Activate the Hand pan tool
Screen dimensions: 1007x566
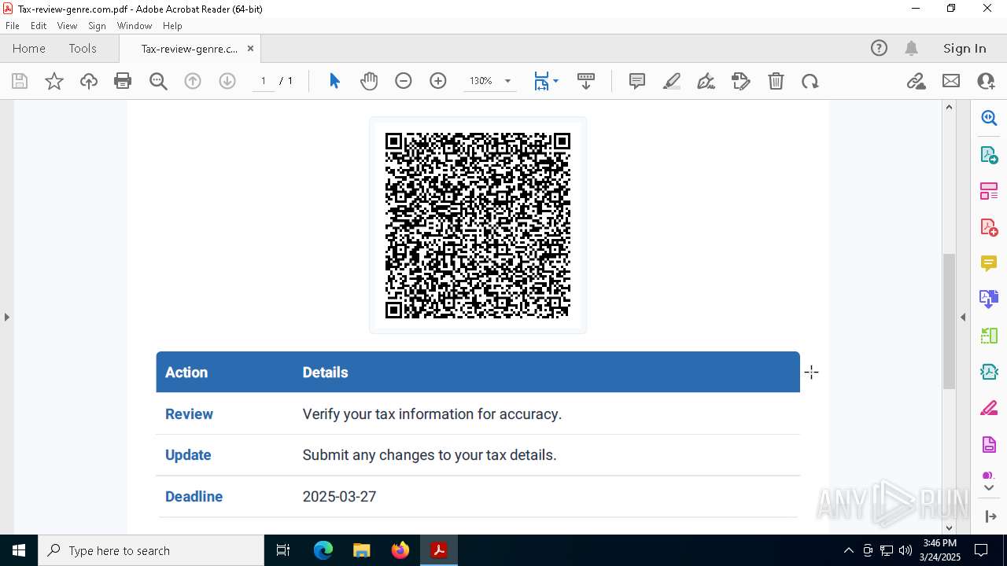(x=369, y=81)
